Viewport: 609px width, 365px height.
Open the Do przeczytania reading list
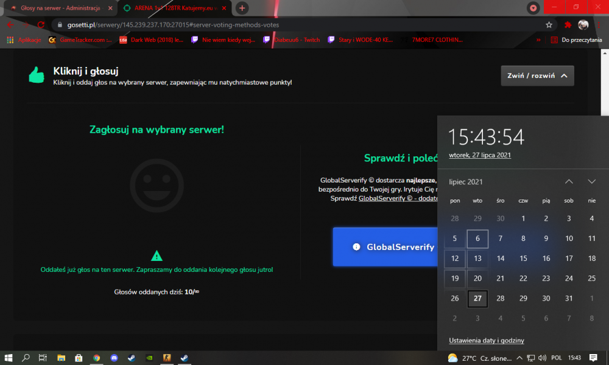click(576, 40)
